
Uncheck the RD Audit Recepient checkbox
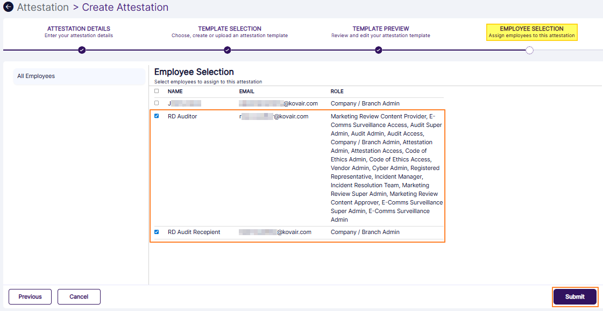[x=157, y=232]
